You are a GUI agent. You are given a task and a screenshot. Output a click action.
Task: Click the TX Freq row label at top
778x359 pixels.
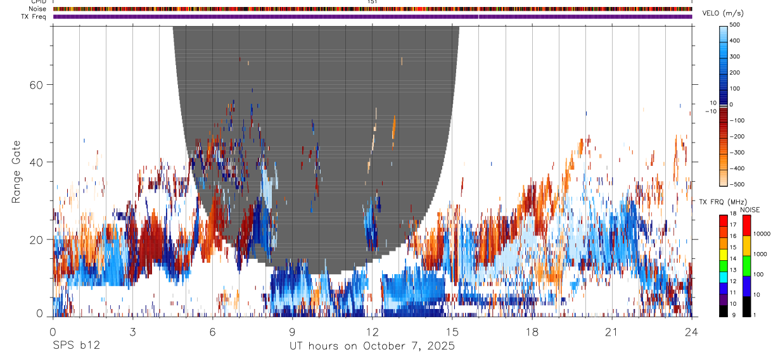[34, 16]
